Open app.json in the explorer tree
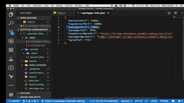This screenshot has width=184, height=103. pyautogui.click(x=34, y=81)
